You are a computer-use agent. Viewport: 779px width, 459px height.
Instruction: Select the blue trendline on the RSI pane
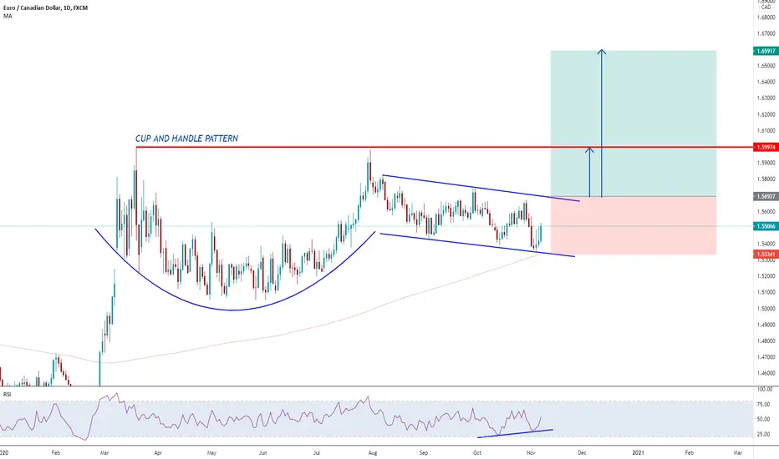coord(515,434)
